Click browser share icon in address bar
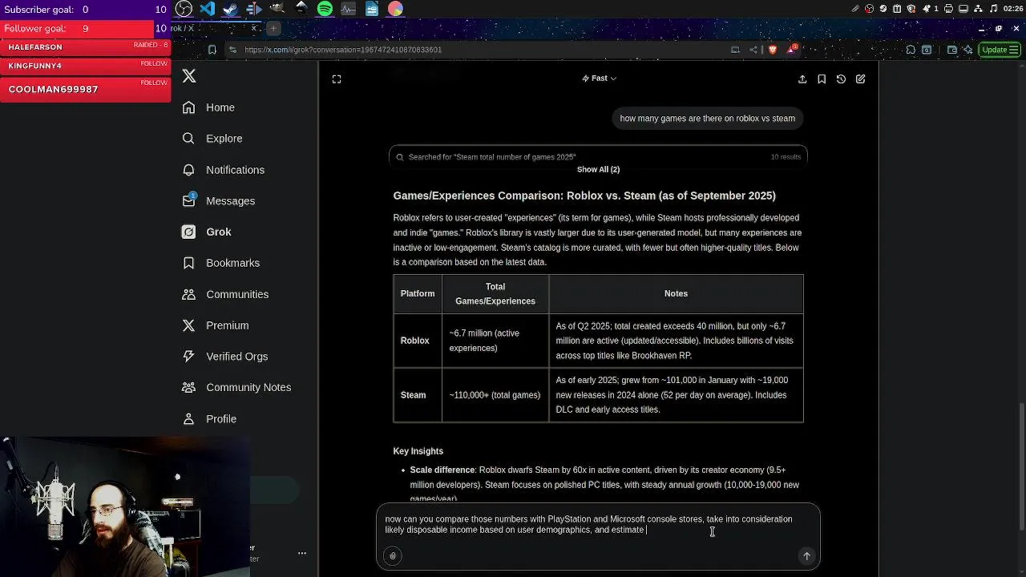The width and height of the screenshot is (1026, 577). pos(753,50)
